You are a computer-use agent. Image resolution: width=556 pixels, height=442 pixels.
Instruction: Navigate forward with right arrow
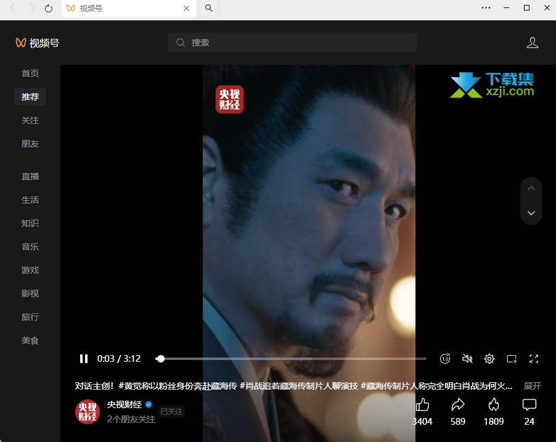(x=32, y=8)
